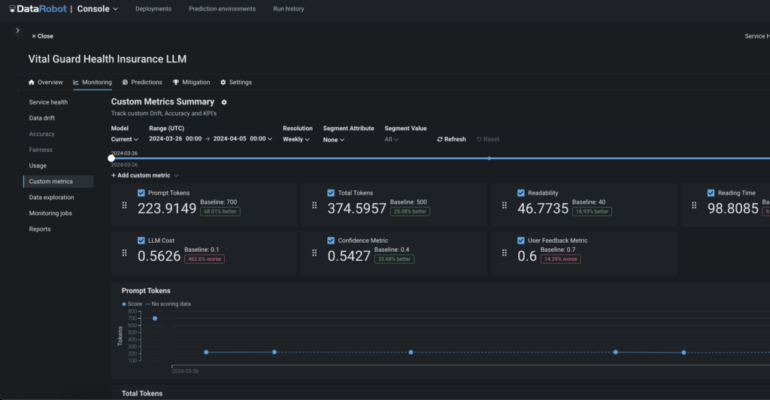Click the Overview home icon
This screenshot has height=400, width=770.
coord(32,83)
